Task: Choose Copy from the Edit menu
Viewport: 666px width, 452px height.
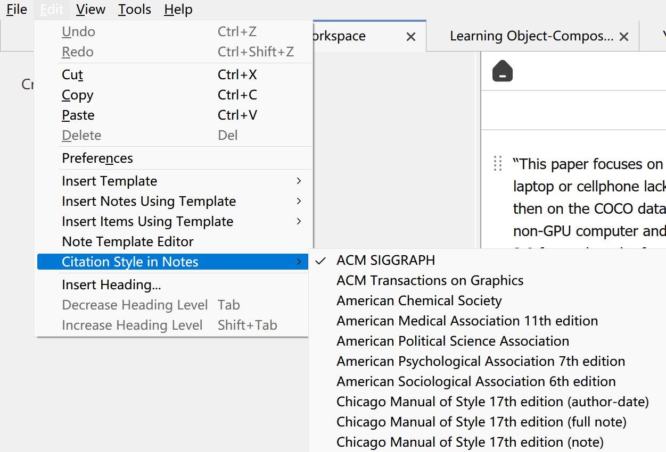Action: pyautogui.click(x=174, y=95)
